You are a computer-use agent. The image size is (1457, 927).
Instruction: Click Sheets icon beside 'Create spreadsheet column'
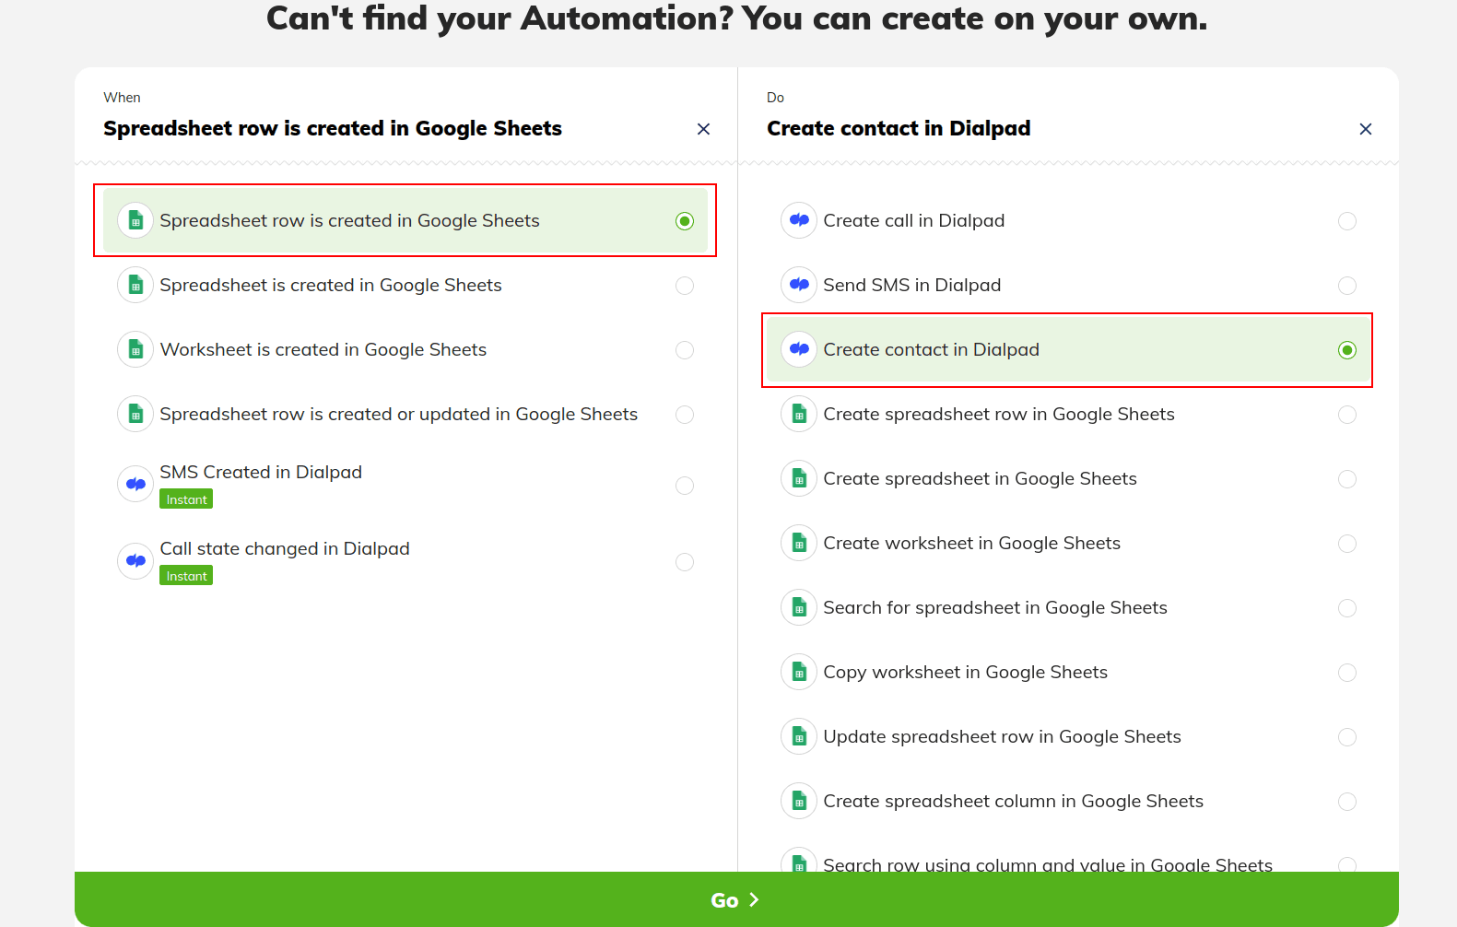pyautogui.click(x=799, y=802)
